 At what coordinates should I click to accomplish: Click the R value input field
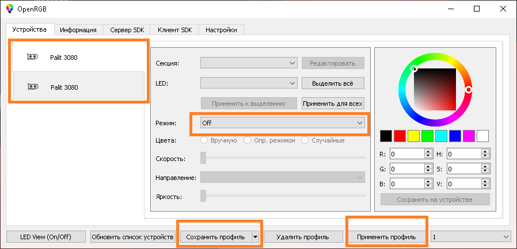pyautogui.click(x=408, y=154)
